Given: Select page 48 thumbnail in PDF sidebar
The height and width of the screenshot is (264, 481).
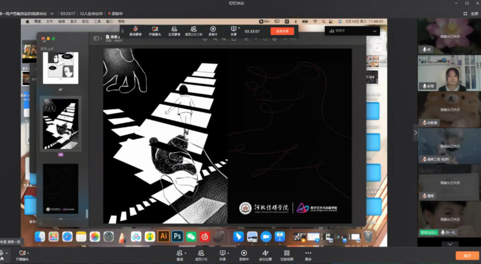Looking at the screenshot, I should [x=61, y=124].
